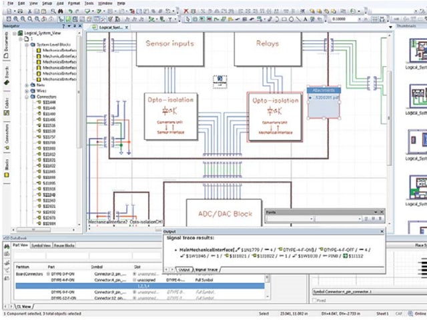Screen dimensions: 427x320
Task: Collapse the System Level Blocks folder
Action: 27,45
